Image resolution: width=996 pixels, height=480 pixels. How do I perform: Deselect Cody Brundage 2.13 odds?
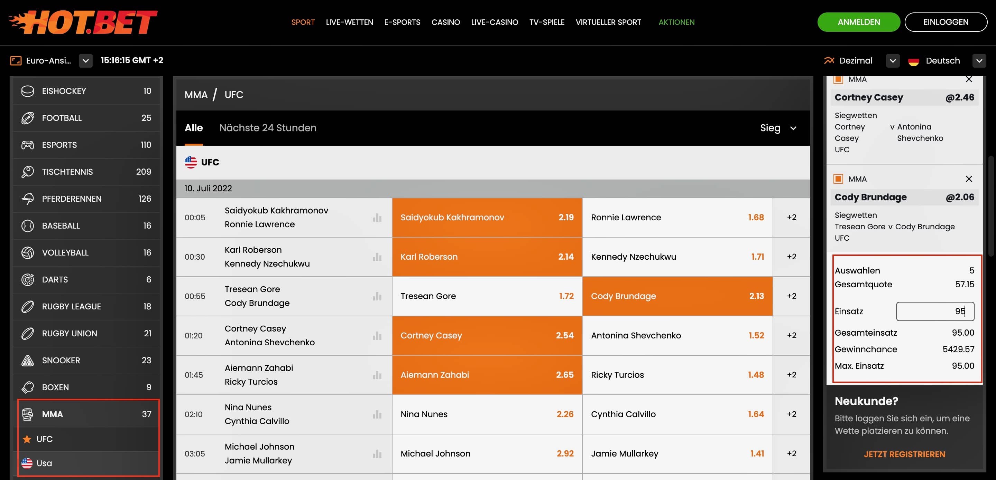click(x=677, y=296)
